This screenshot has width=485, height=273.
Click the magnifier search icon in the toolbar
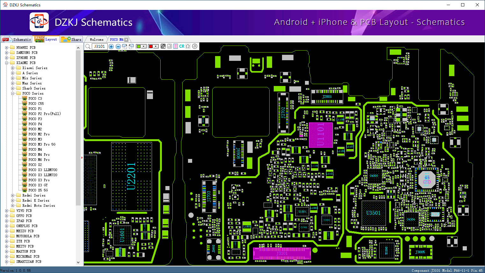click(88, 47)
